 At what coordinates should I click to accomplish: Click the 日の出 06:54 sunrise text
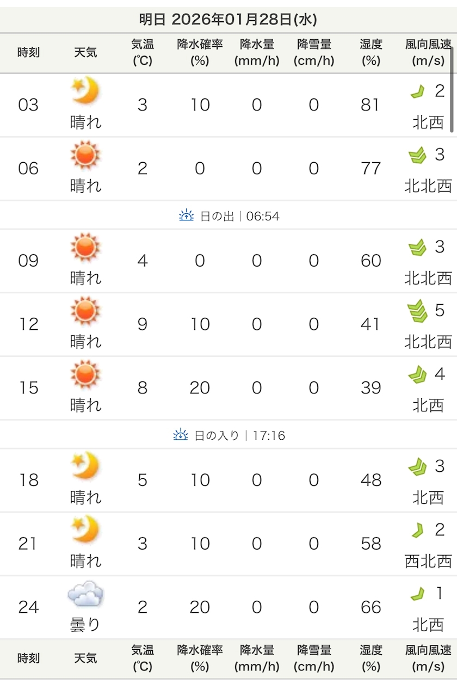(x=239, y=216)
